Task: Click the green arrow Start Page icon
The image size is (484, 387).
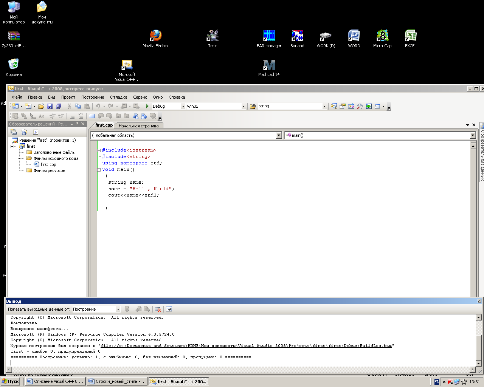Action: click(x=369, y=106)
